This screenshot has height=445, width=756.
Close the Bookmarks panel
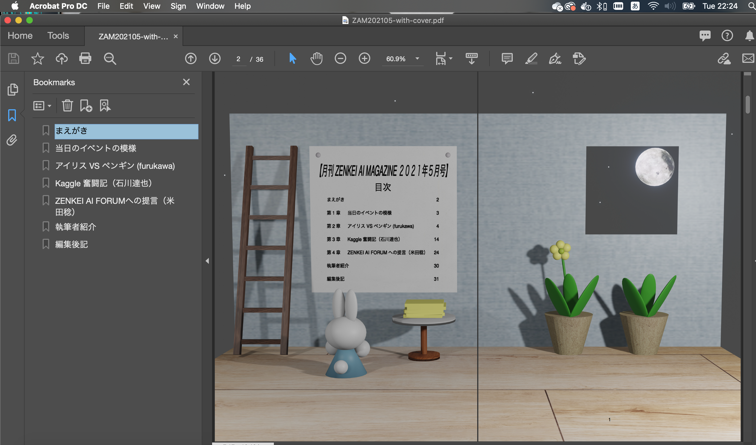pyautogui.click(x=186, y=82)
